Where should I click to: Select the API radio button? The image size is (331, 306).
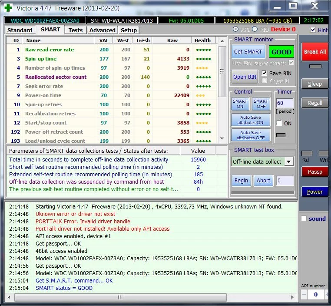pyautogui.click(x=235, y=29)
